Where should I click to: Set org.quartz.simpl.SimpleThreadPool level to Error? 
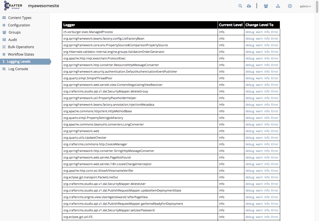point(275,78)
